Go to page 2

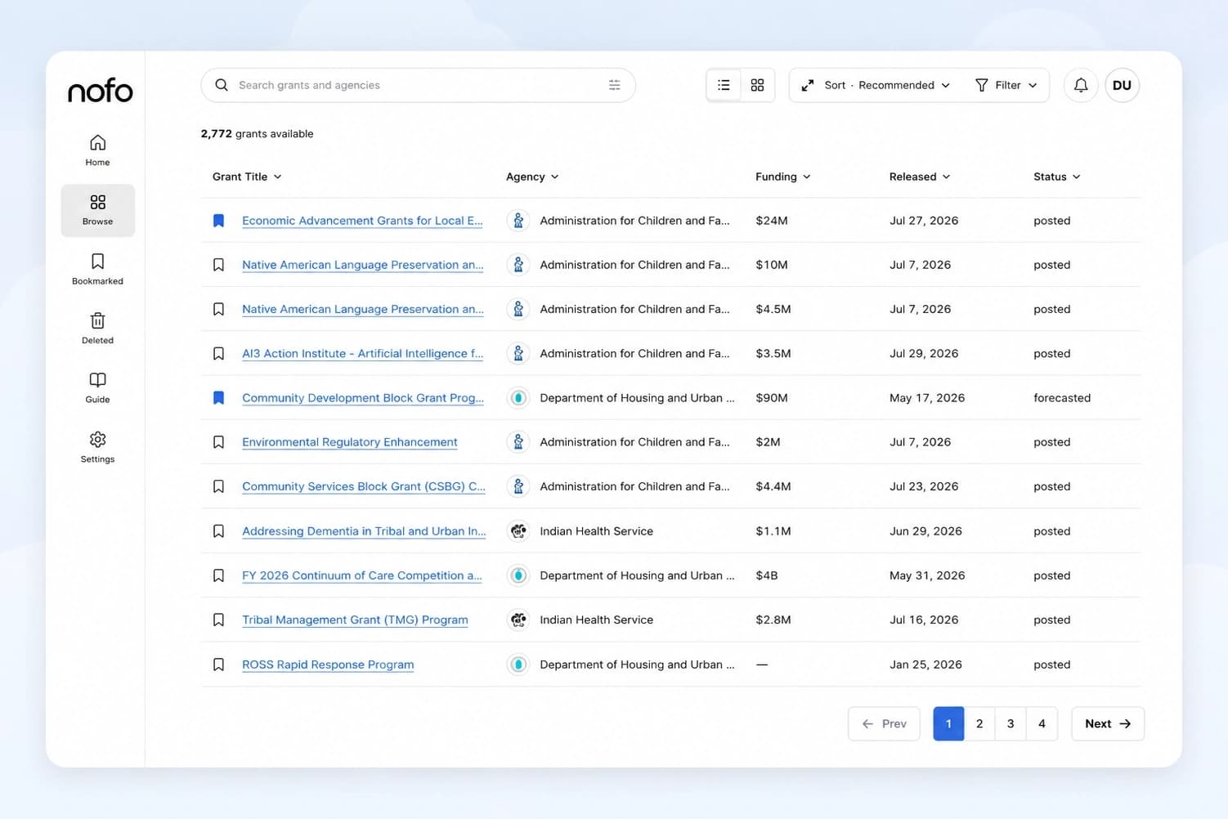point(979,723)
